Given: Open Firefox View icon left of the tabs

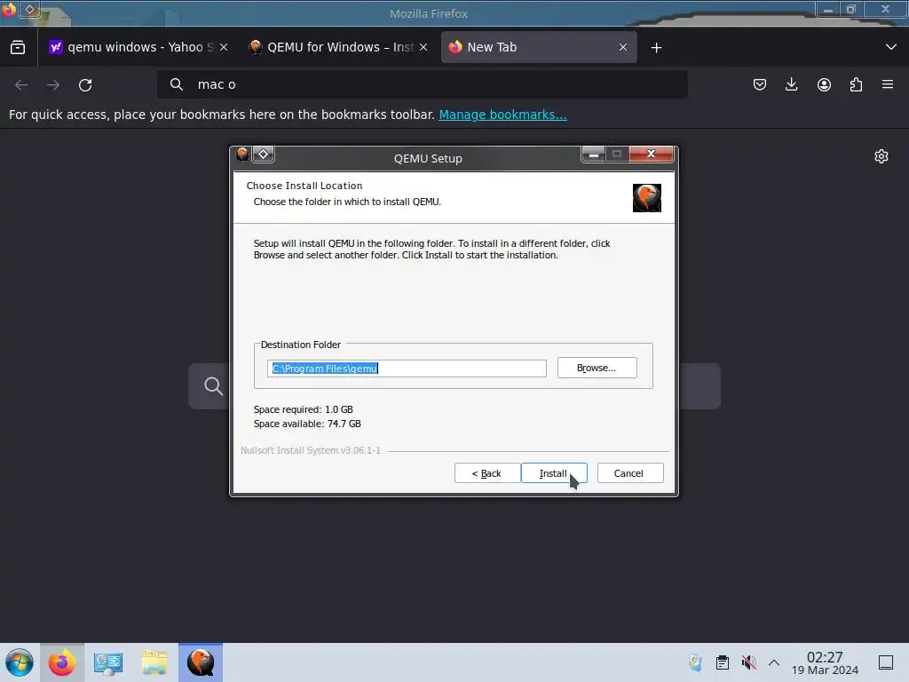Looking at the screenshot, I should tap(18, 47).
